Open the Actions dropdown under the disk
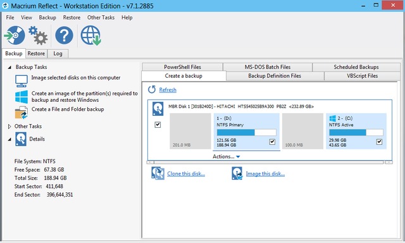This screenshot has height=243, width=405. click(x=227, y=156)
